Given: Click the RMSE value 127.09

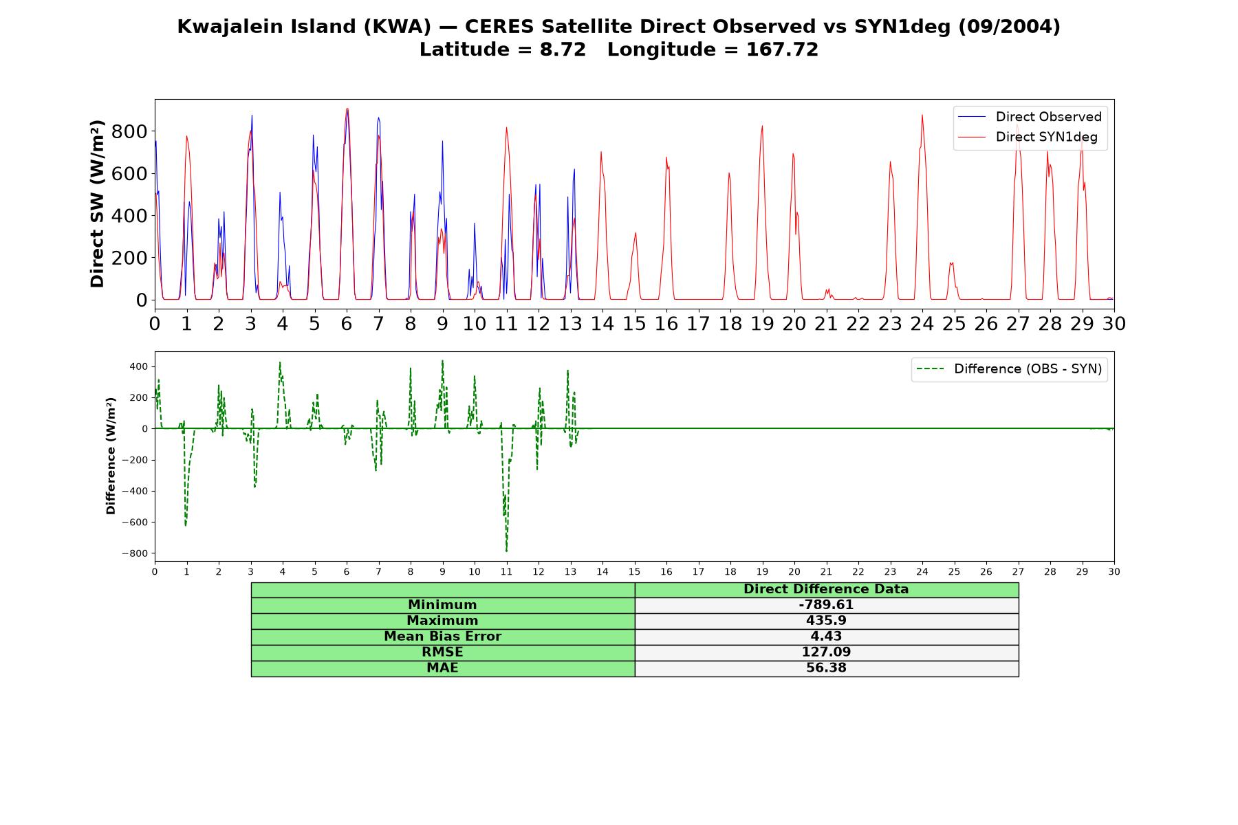Looking at the screenshot, I should coord(827,652).
